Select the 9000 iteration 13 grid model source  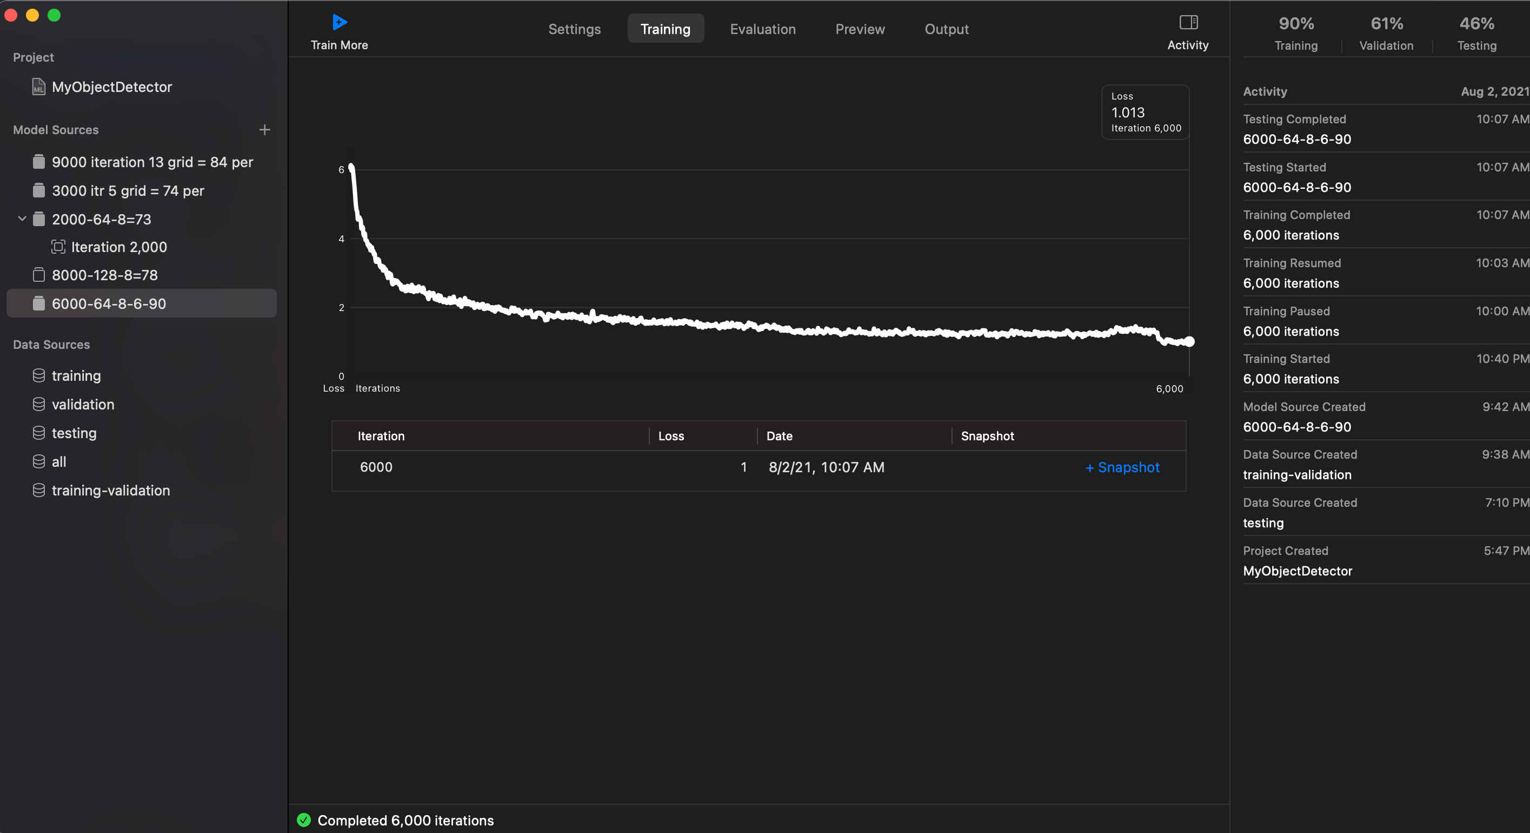[152, 162]
